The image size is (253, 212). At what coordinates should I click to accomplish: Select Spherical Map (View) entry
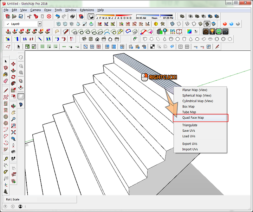200,95
